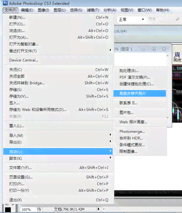Open status bar info arrow menu

point(99,209)
